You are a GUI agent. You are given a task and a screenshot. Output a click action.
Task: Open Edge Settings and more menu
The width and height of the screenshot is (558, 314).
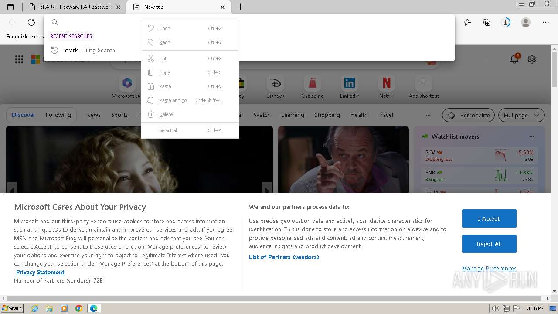pos(546,22)
